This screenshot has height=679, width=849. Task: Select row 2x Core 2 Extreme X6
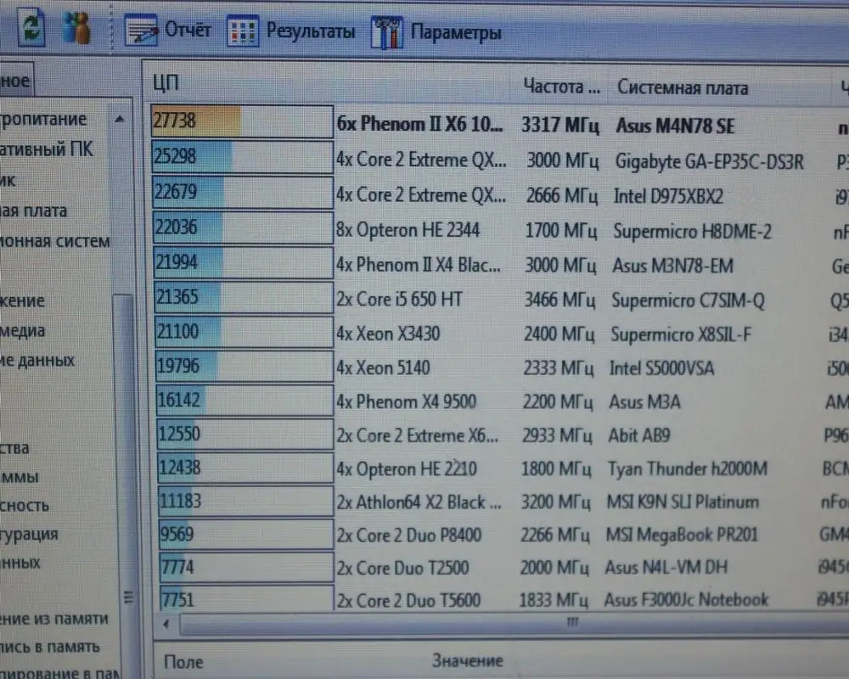pyautogui.click(x=503, y=435)
